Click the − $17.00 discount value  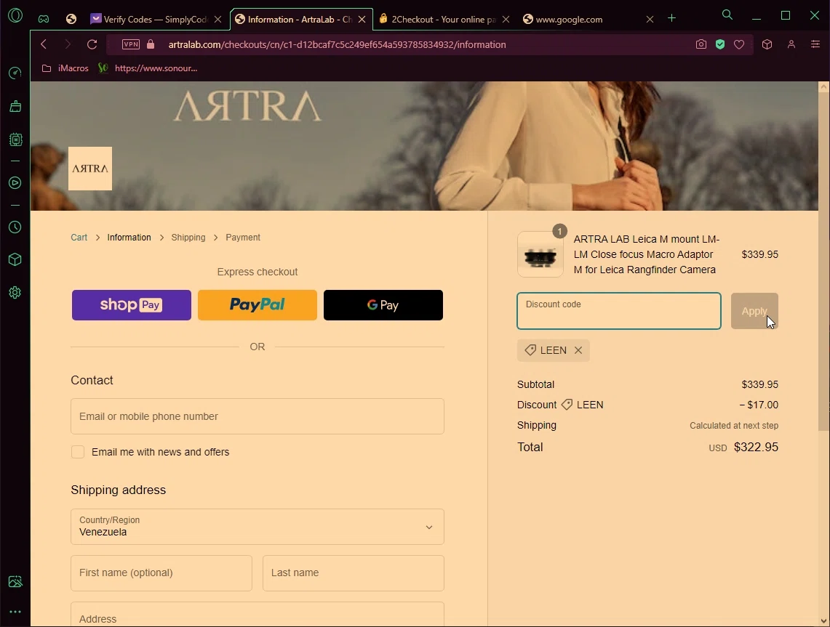pyautogui.click(x=759, y=405)
